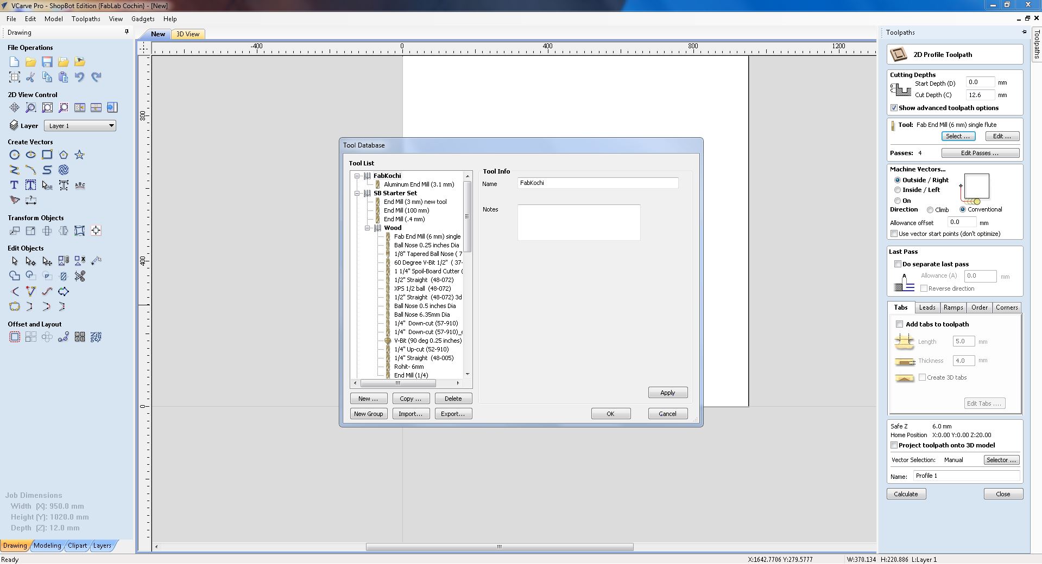This screenshot has height=564, width=1042.
Task: Click the Cut Depth (C) field
Action: pos(980,95)
